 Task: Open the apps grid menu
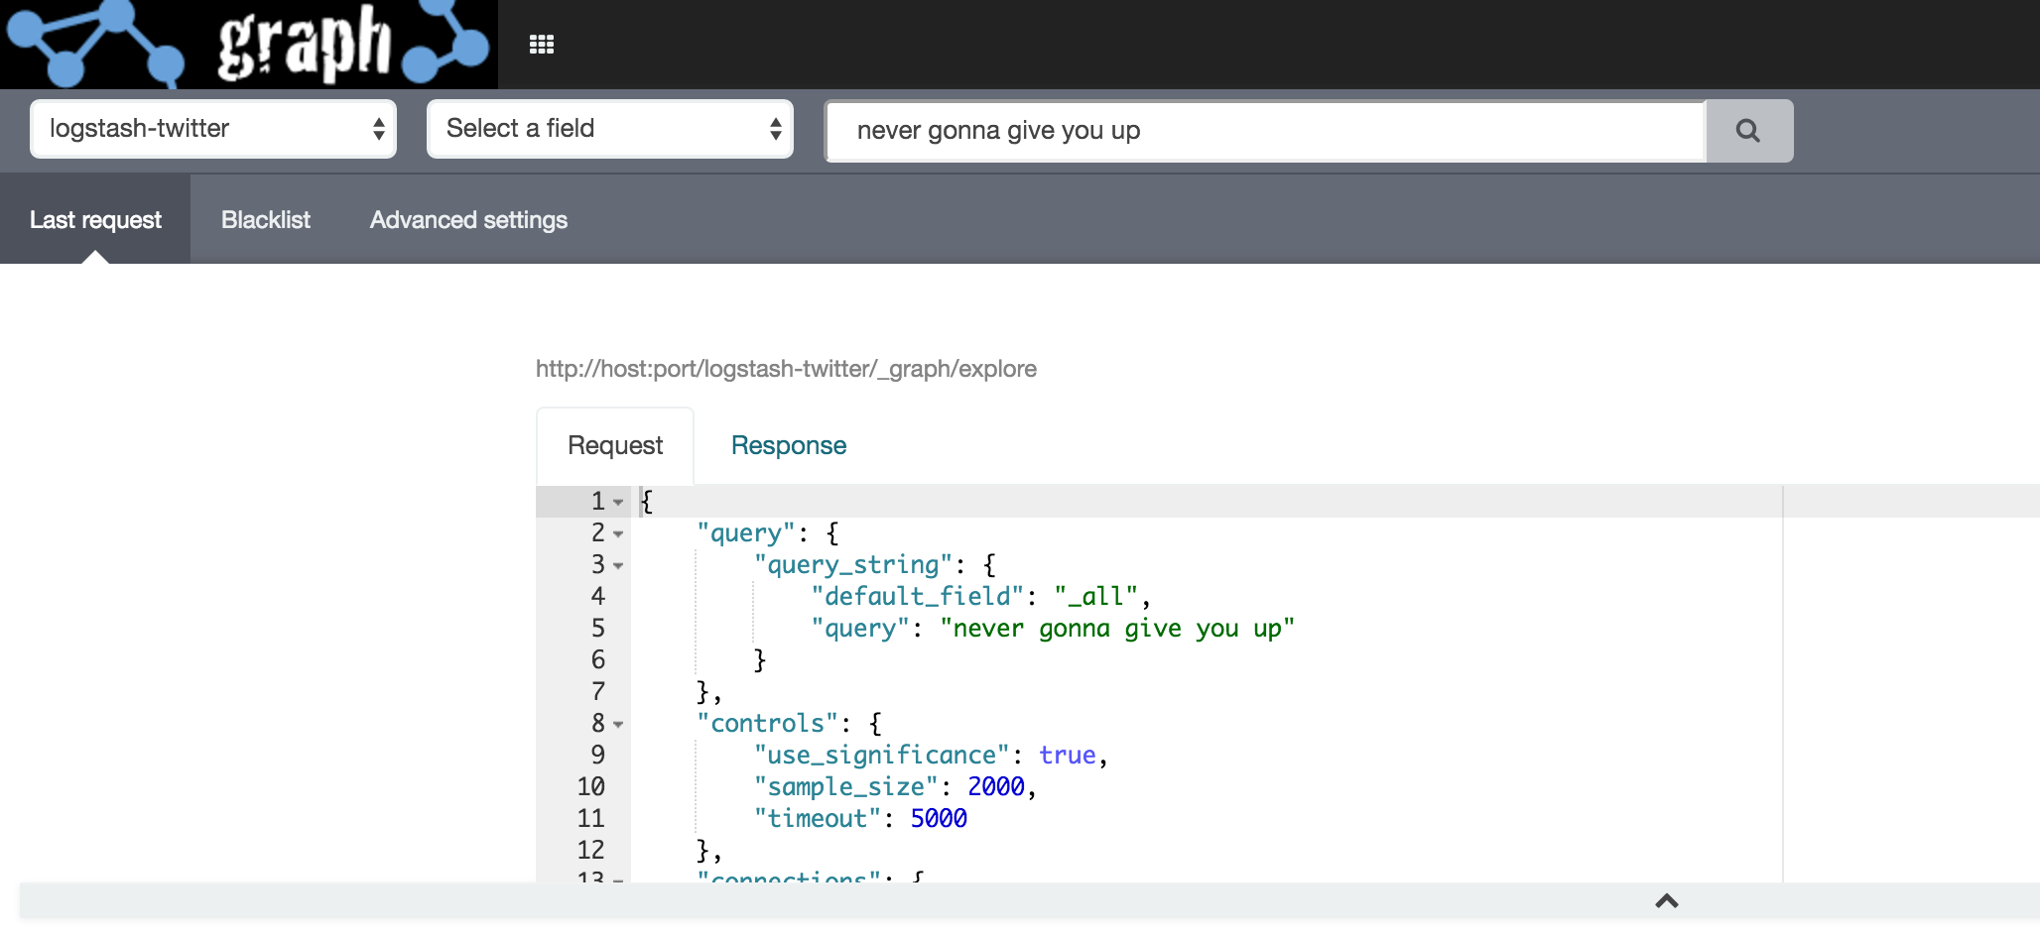pos(542,44)
